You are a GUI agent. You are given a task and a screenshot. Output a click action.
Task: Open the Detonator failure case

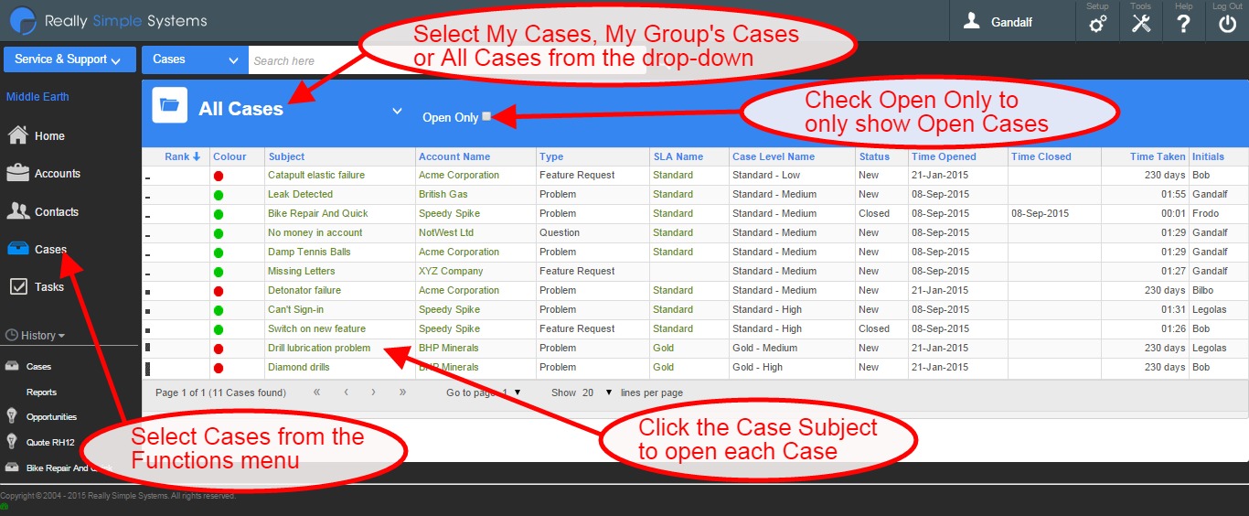pyautogui.click(x=304, y=290)
